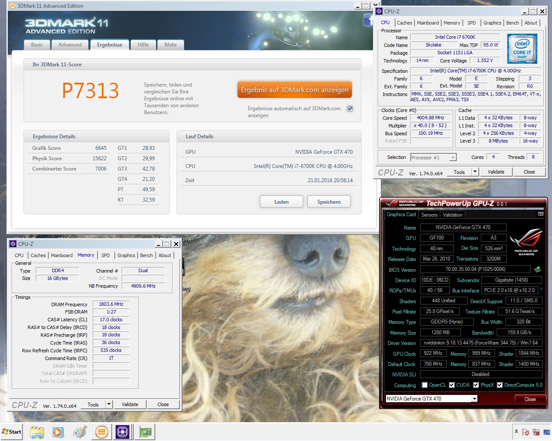Screen dimensions: 552x441
Task: Switch to the Basic tab in 3DMark
Action: pyautogui.click(x=37, y=45)
